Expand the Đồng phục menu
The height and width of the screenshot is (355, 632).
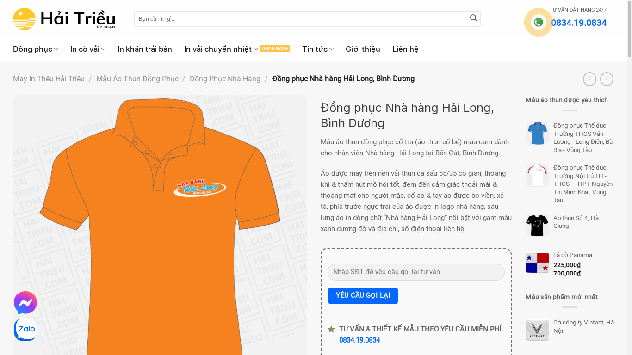point(36,49)
